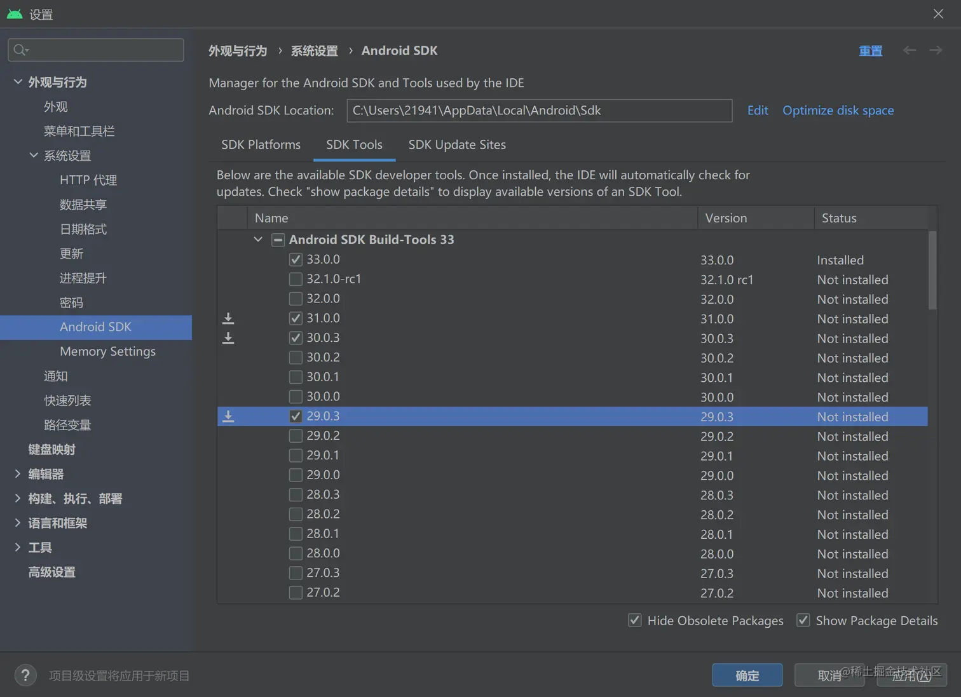
Task: Click the back navigation arrow icon
Action: tap(910, 50)
